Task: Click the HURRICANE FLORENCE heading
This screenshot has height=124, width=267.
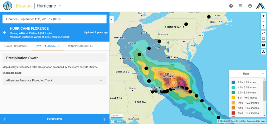Action: (29, 29)
